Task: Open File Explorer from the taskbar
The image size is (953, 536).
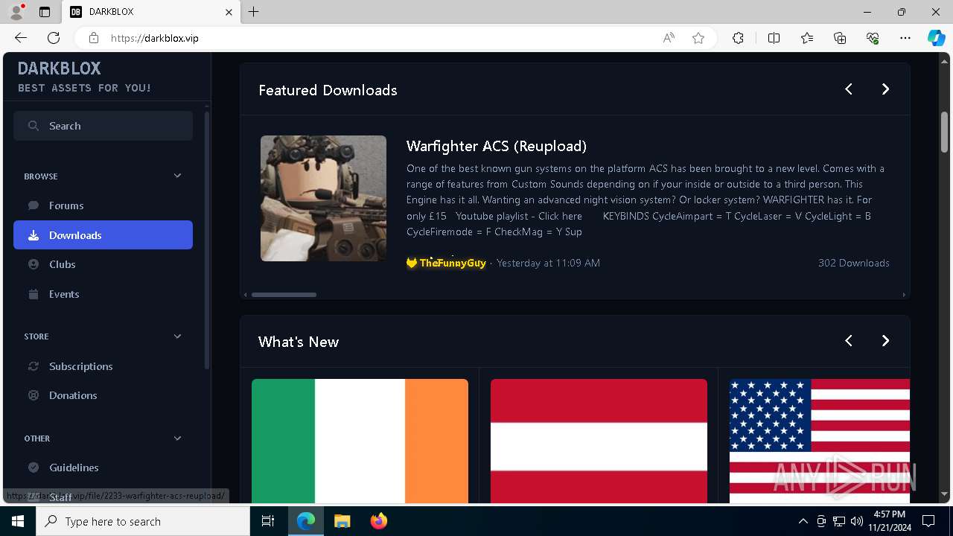Action: coord(342,521)
